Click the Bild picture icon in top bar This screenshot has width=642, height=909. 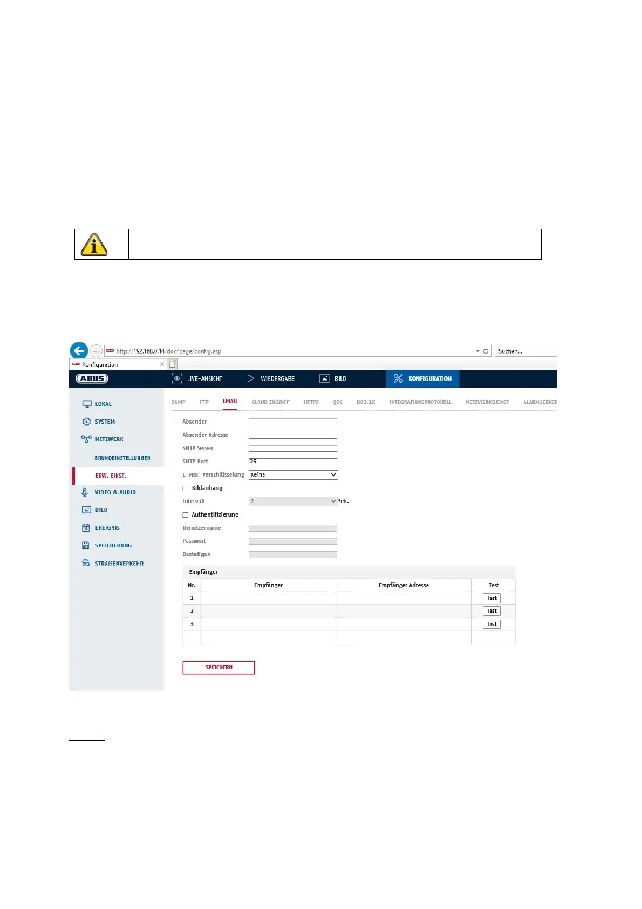pyautogui.click(x=324, y=378)
